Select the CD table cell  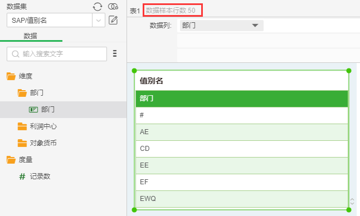coord(242,149)
